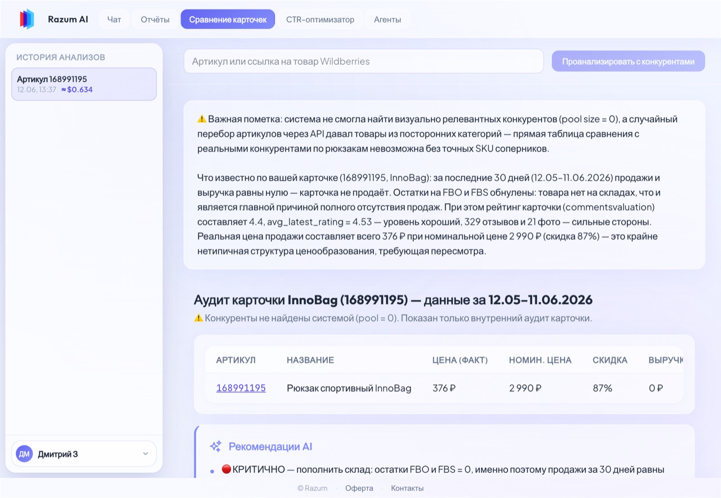Click the НОМИН. ЦЕНА column header

coord(540,359)
